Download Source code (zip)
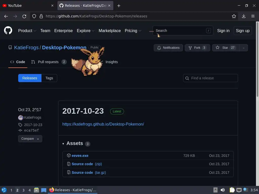 [87, 164]
